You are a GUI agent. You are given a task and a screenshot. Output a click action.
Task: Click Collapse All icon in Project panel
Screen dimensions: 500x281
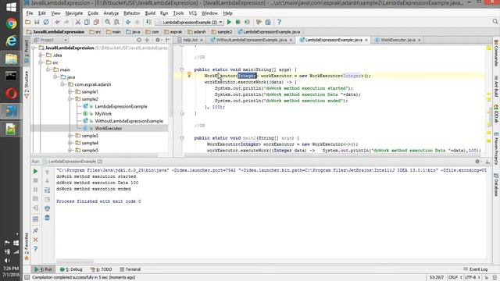pyautogui.click(x=147, y=40)
